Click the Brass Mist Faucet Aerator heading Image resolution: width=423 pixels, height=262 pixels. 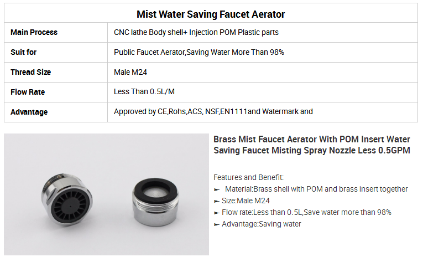(312, 145)
